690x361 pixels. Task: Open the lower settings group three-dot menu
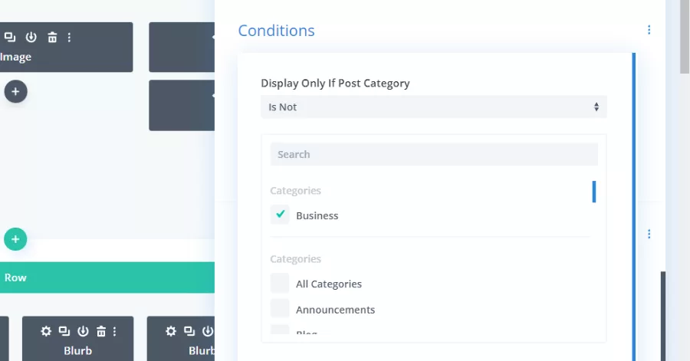[x=649, y=234]
